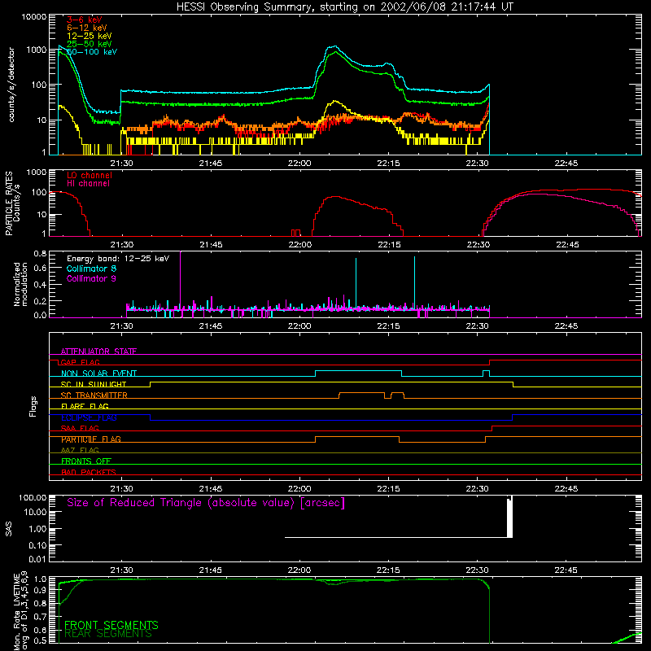Select the "Collimator 8" legend label
Screen dimensions: 651x651
coord(91,269)
